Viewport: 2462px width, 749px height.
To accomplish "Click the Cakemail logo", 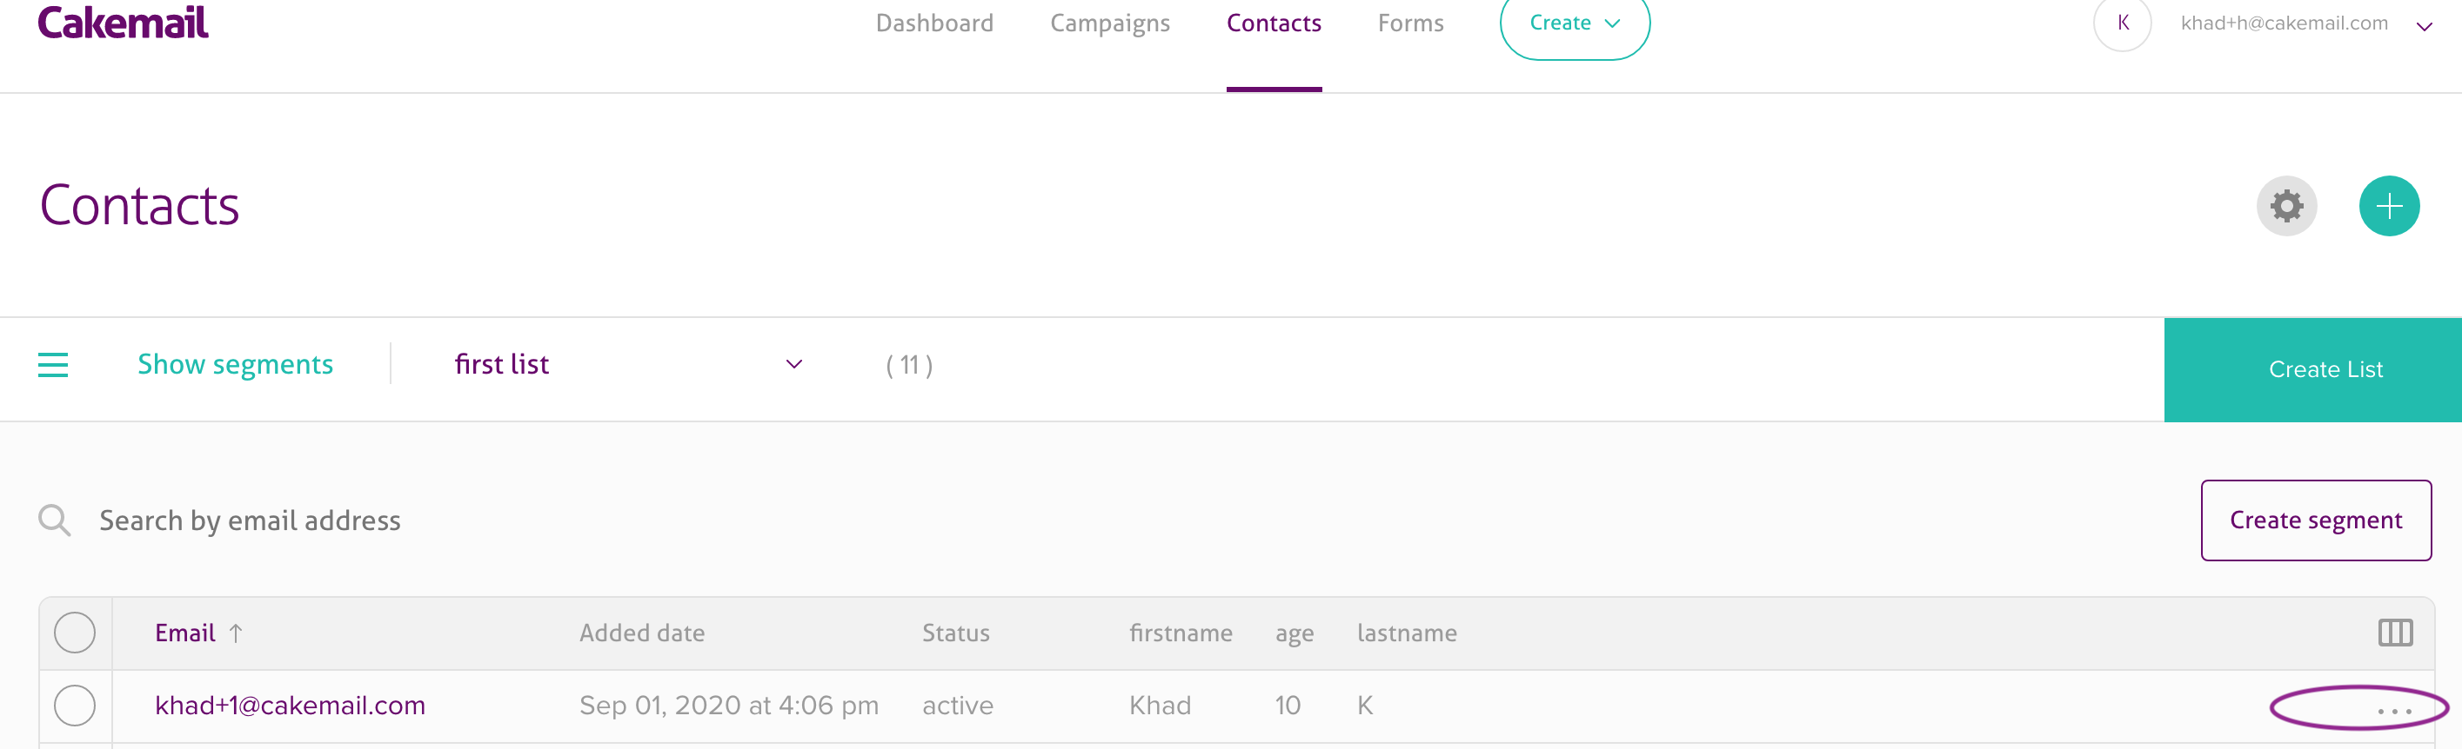I will point(124,23).
